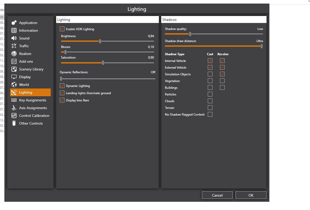
Task: Click the Bloom slider handle
Action: coord(65,52)
